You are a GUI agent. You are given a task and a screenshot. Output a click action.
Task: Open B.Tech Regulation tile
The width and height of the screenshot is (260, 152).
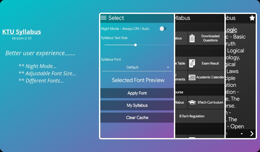[200, 116]
